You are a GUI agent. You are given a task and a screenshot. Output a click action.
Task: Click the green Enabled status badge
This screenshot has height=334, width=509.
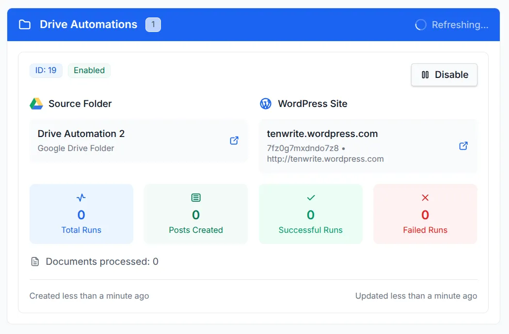[89, 70]
